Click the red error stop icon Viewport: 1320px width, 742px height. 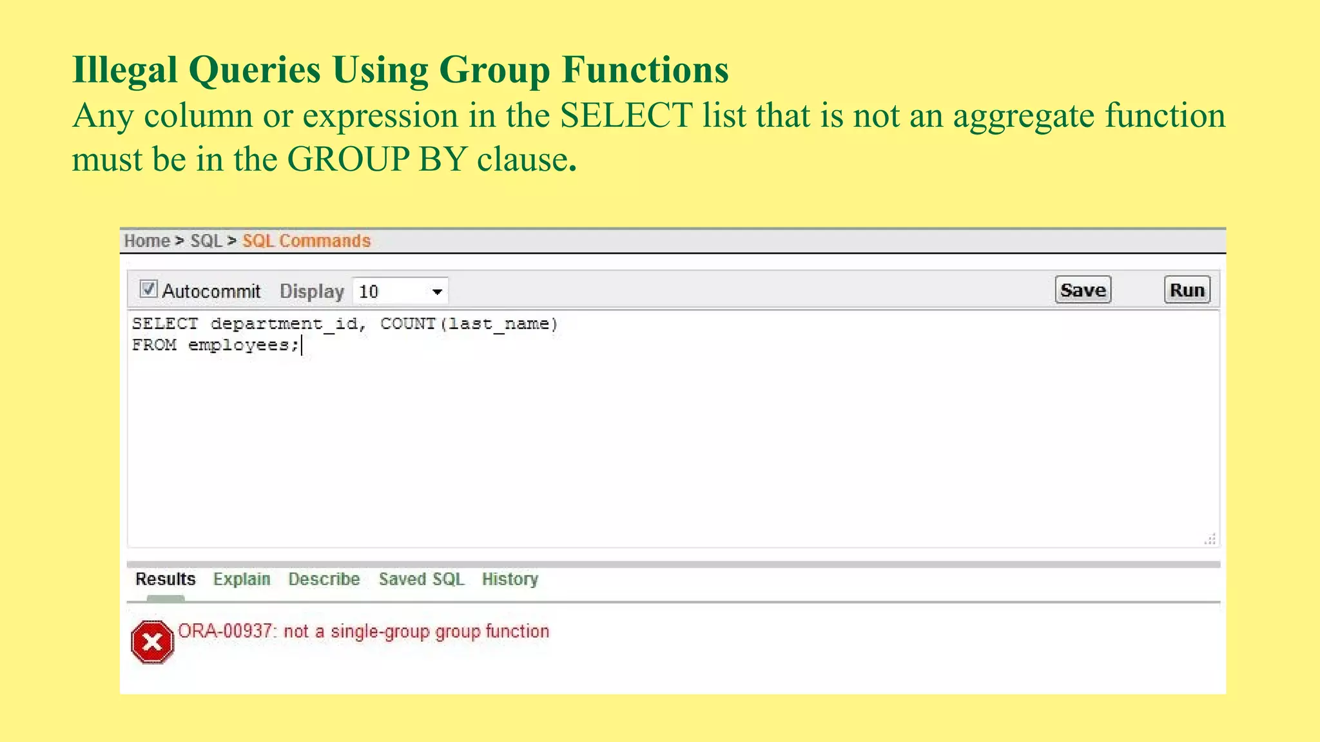(x=152, y=642)
